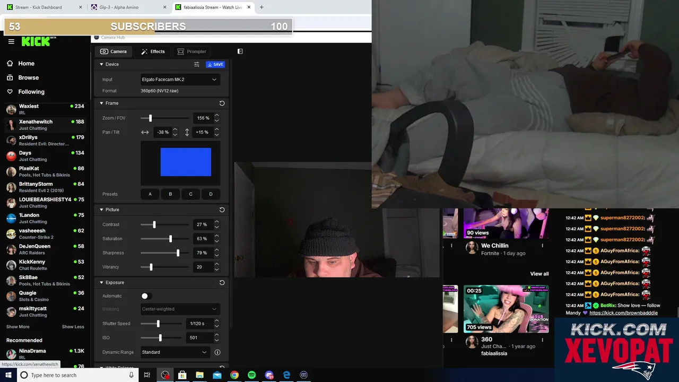Switch to the Prompter tab

(191, 51)
